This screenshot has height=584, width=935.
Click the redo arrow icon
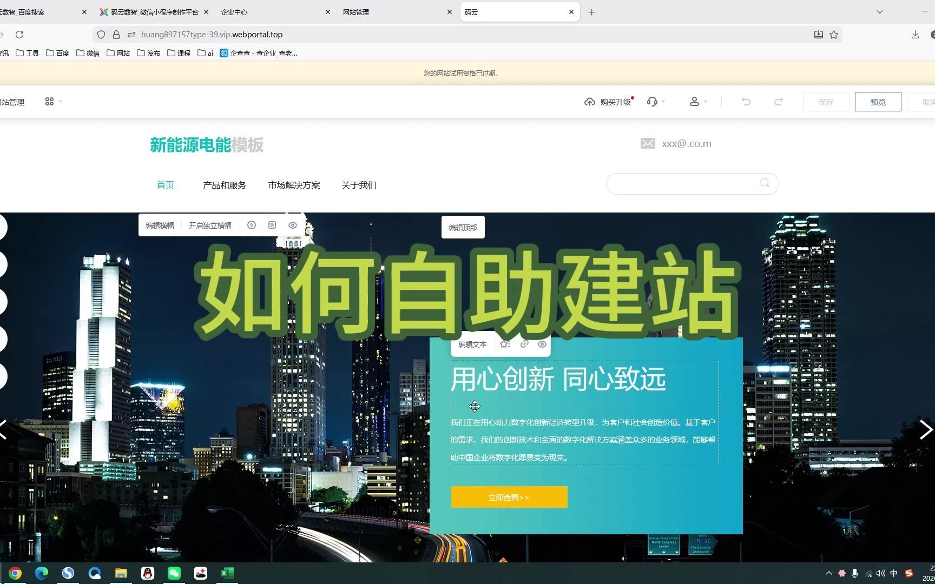click(778, 102)
